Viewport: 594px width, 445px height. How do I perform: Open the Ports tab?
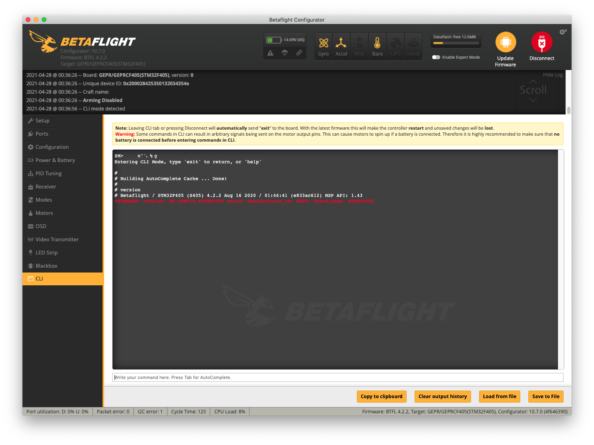(x=62, y=134)
